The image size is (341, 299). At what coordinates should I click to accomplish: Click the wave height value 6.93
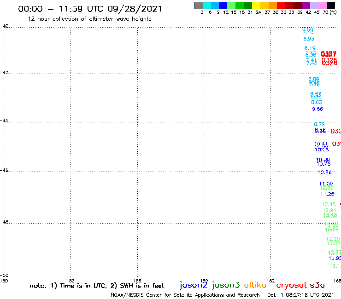click(309, 39)
